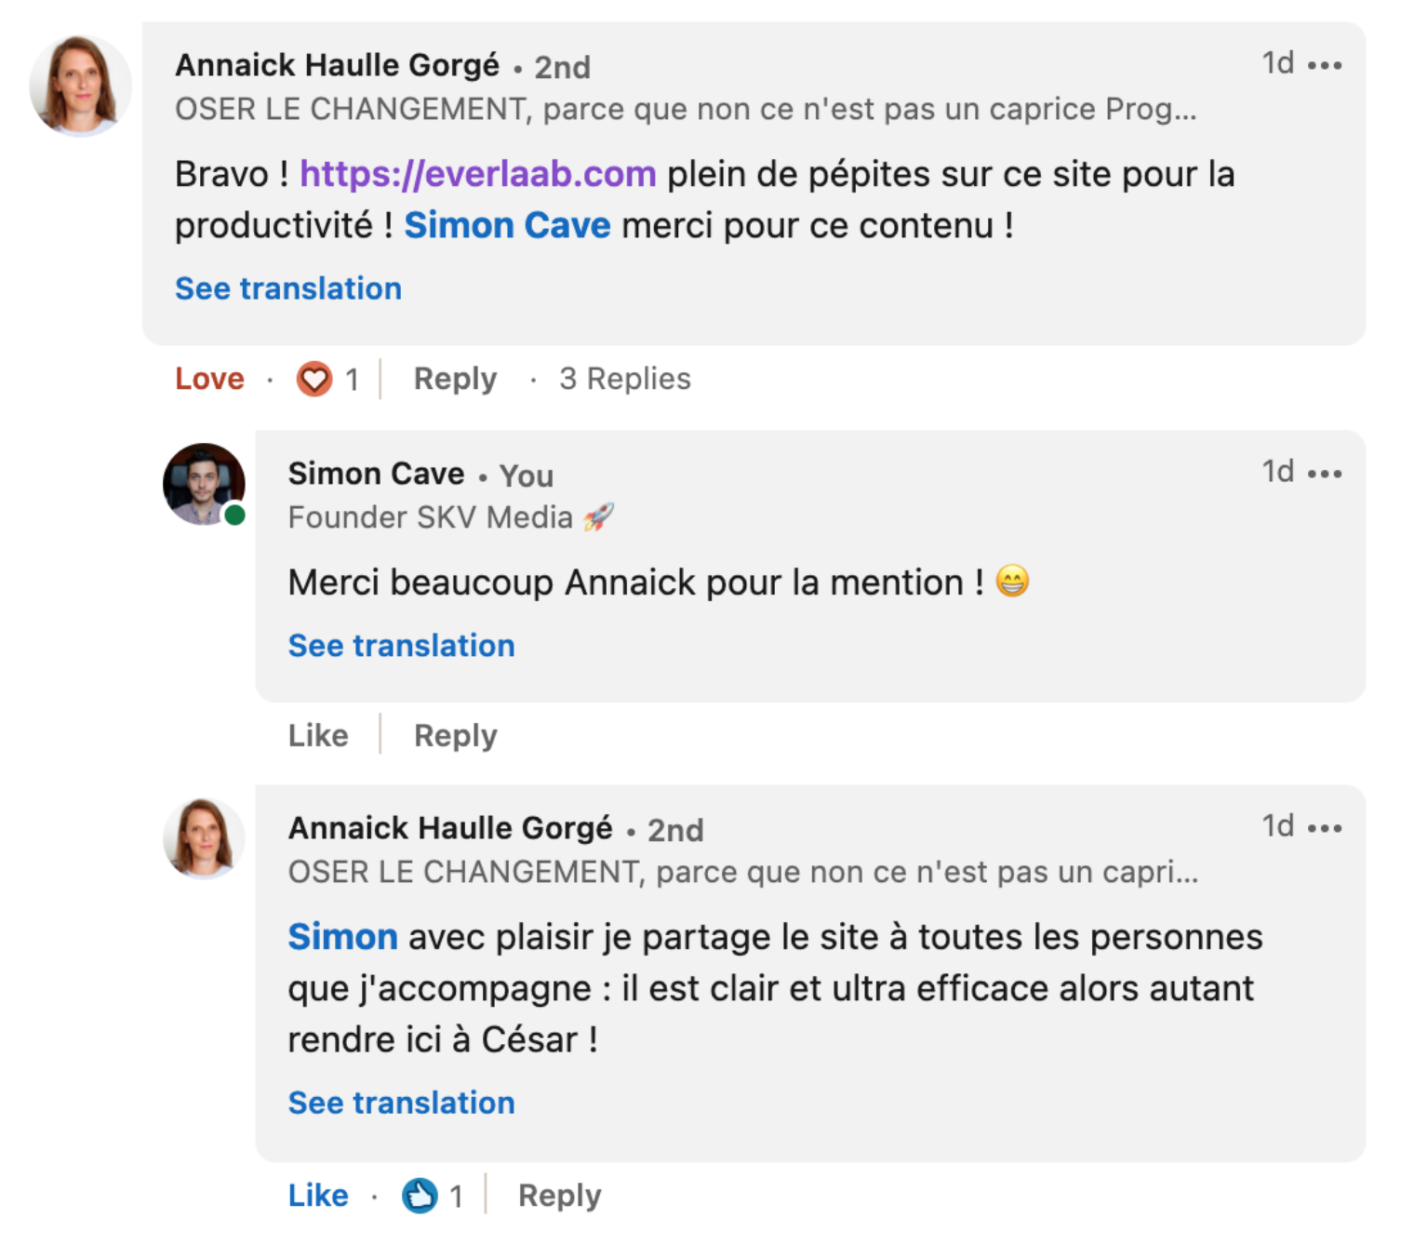Click the blue Simon mention in last reply
The height and width of the screenshot is (1245, 1401).
342,937
